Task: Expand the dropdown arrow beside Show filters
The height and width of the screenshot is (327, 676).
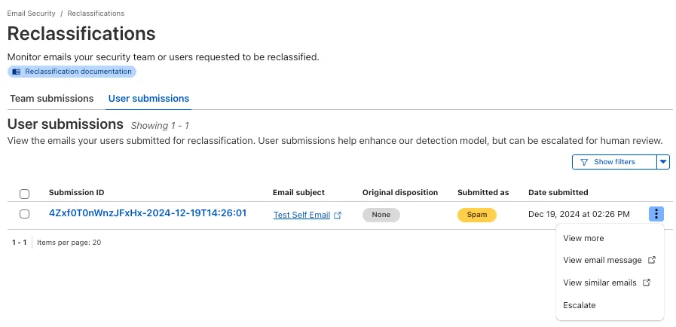Action: (663, 162)
